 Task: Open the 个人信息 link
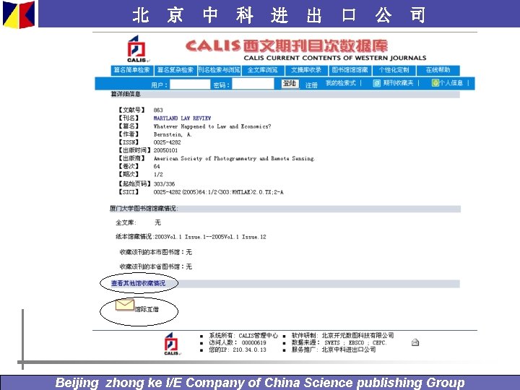tap(451, 83)
